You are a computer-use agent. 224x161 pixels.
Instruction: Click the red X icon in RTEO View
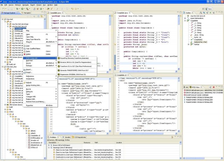pyautogui.click(x=214, y=87)
